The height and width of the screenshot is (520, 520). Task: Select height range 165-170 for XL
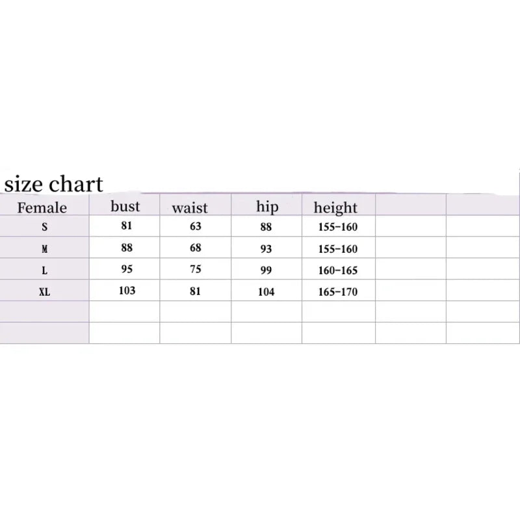pos(339,292)
